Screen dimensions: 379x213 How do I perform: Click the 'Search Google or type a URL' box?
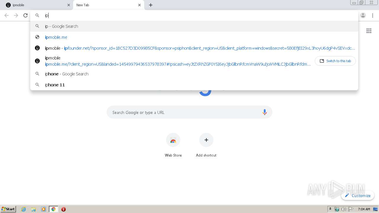coord(189,112)
